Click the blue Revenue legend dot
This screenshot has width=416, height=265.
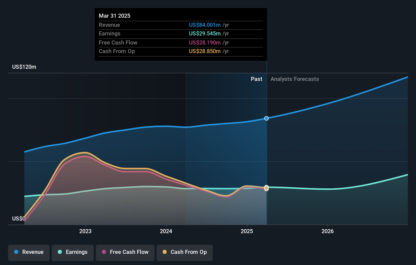click(16, 252)
